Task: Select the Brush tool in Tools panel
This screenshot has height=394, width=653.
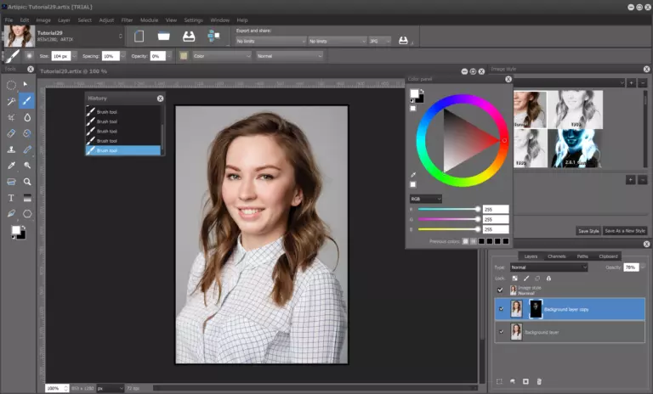Action: click(27, 101)
